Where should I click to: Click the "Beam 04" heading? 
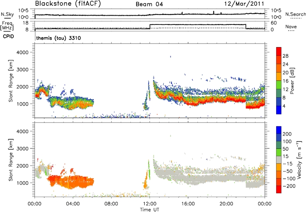coord(149,4)
